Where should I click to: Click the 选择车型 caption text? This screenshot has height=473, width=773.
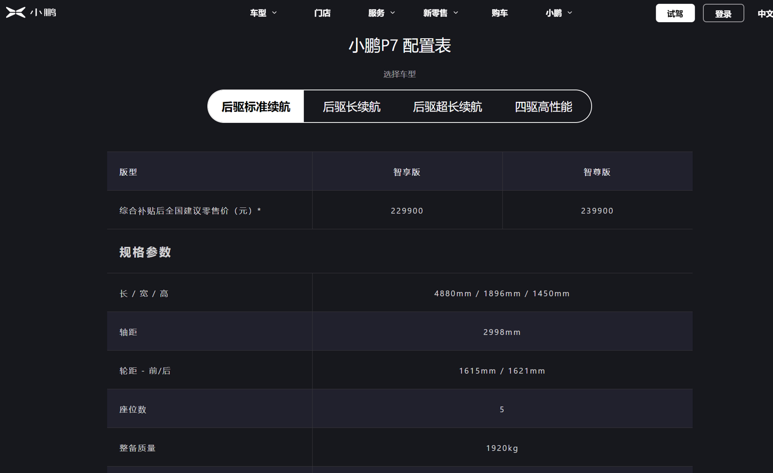tap(400, 74)
